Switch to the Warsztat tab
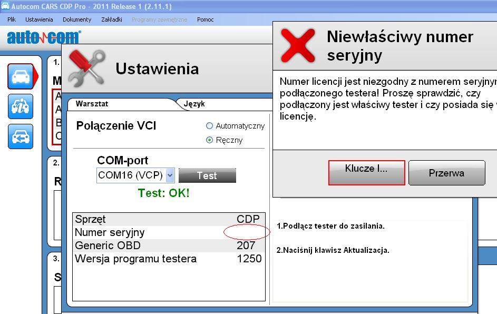This screenshot has height=314, width=497. click(x=92, y=104)
